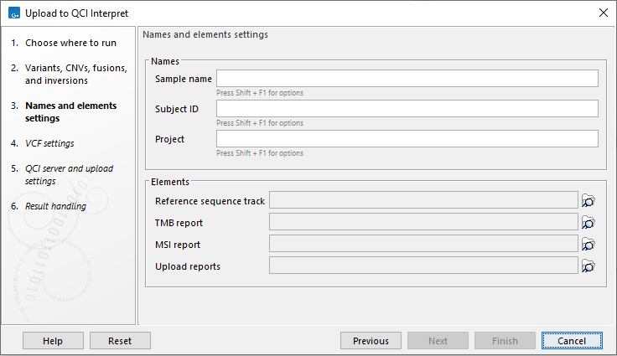
Task: Open Variants, CNVs, fusions, and inversions step
Action: [x=67, y=74]
